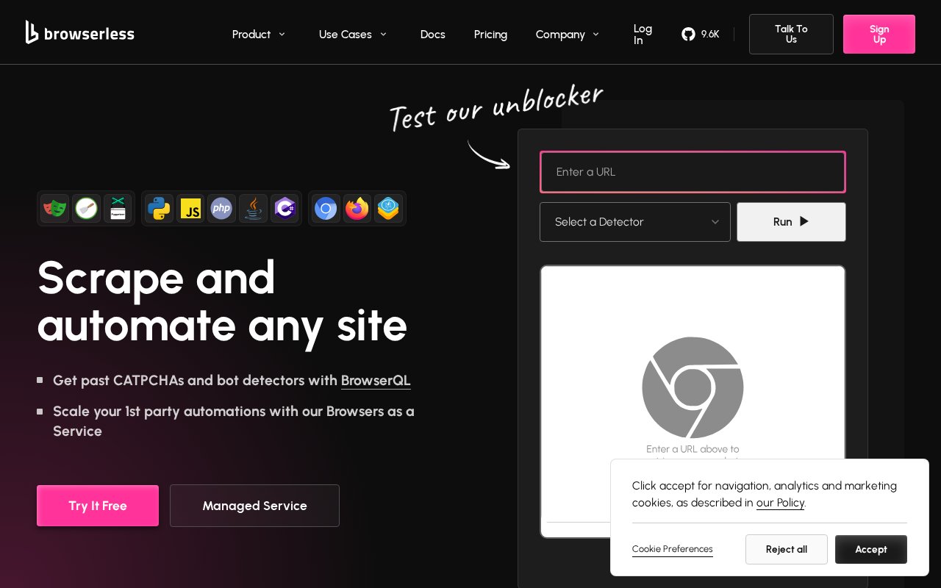
Task: Click the C# logo icon
Action: click(285, 209)
